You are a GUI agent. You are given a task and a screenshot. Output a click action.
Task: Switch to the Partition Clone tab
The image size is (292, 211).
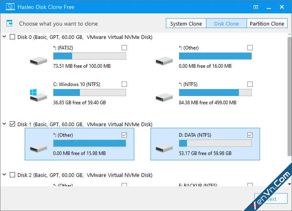click(267, 24)
